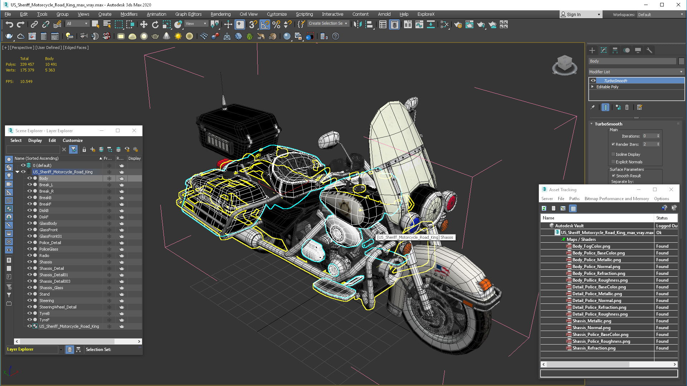Image resolution: width=687 pixels, height=386 pixels.
Task: Click Bitmap Performance and Memory menu
Action: tap(617, 199)
